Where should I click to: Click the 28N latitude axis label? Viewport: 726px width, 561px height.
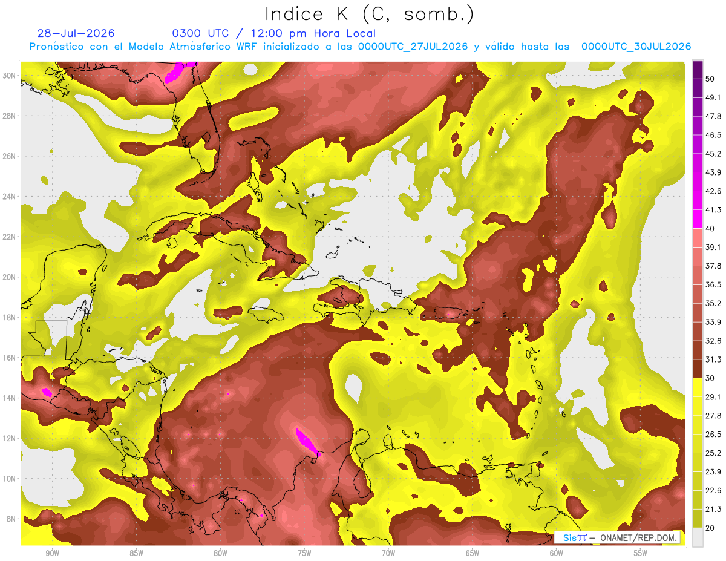click(x=10, y=116)
